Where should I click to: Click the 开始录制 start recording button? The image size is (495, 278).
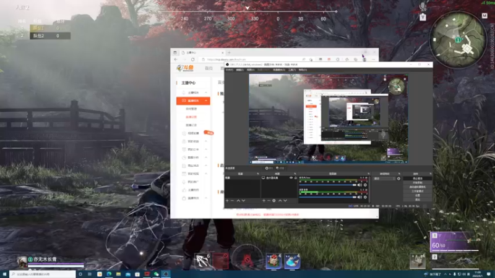pos(417,183)
